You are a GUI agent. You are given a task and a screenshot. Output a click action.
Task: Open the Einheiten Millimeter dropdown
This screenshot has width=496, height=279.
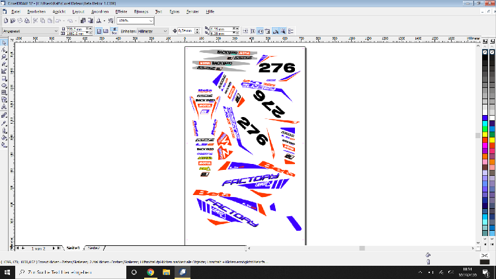pos(165,31)
